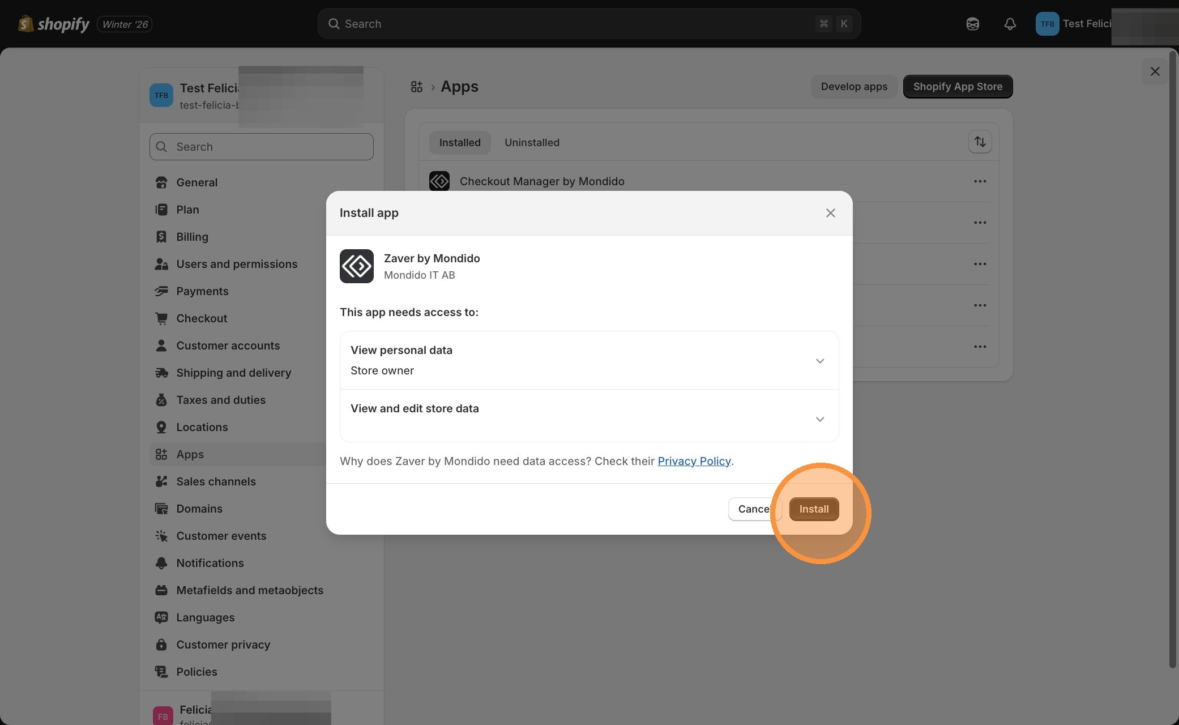Screen dimensions: 1179x725
Task: Click the Install button
Action: (x=814, y=509)
